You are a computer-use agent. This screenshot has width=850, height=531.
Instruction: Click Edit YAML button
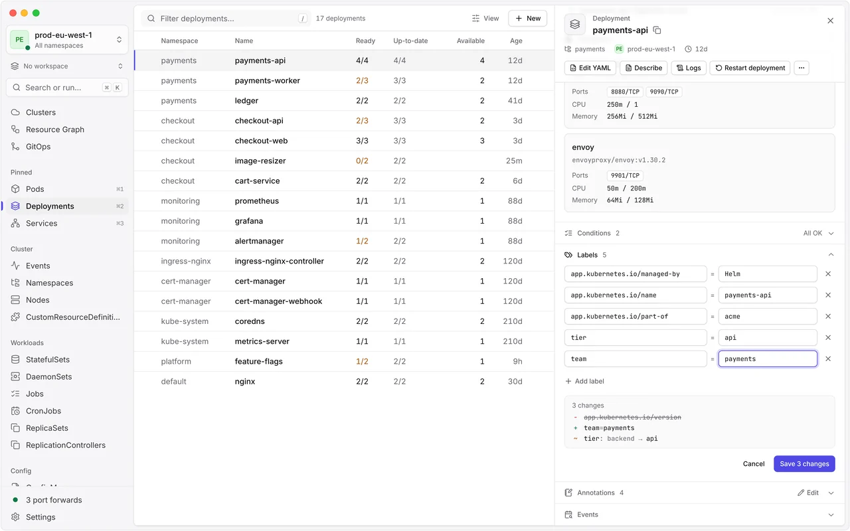coord(590,68)
